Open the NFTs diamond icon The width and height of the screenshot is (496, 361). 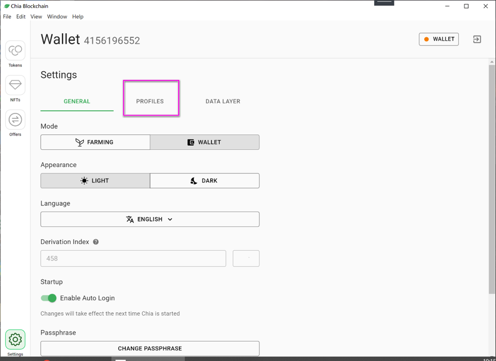tap(15, 85)
